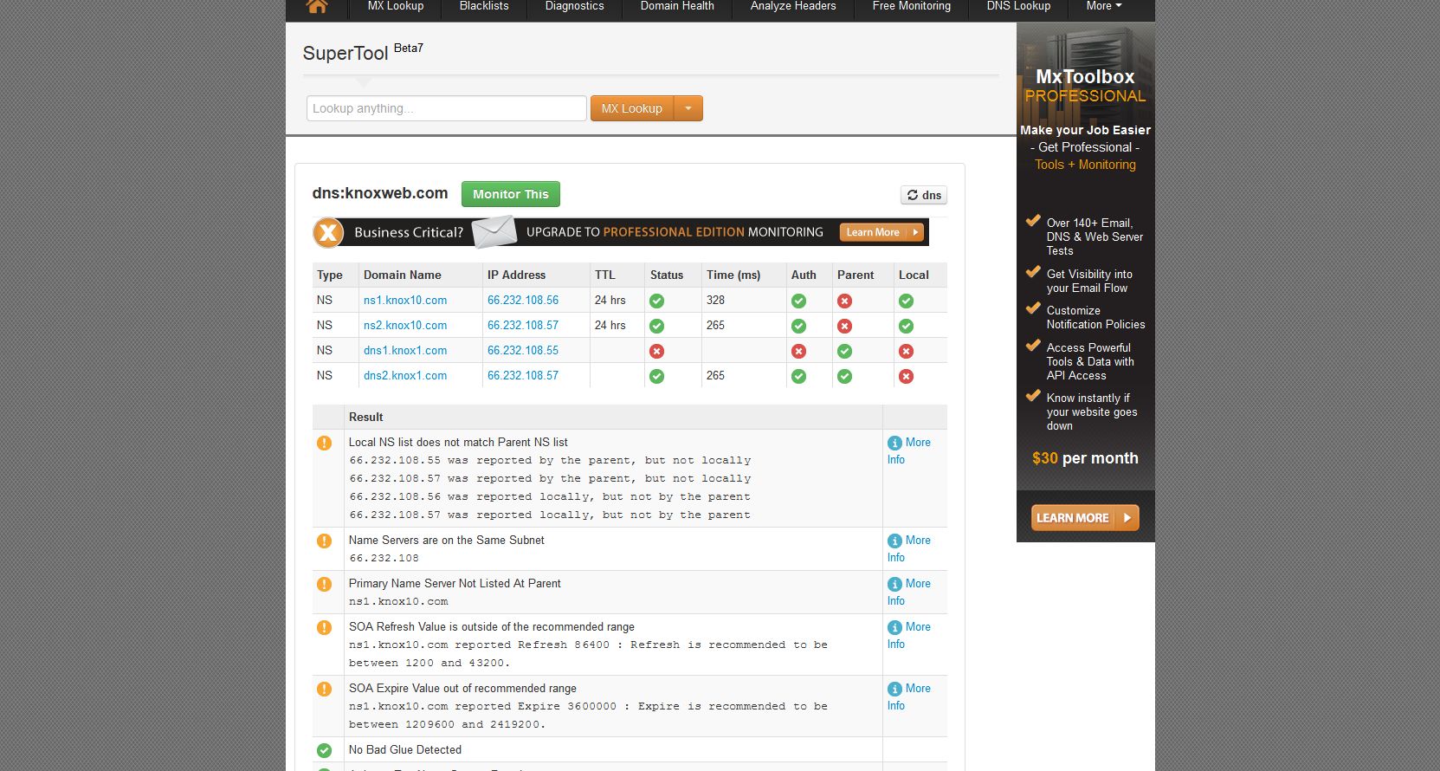This screenshot has width=1440, height=771.
Task: Focus the Lookup anything search field
Action: pos(446,108)
